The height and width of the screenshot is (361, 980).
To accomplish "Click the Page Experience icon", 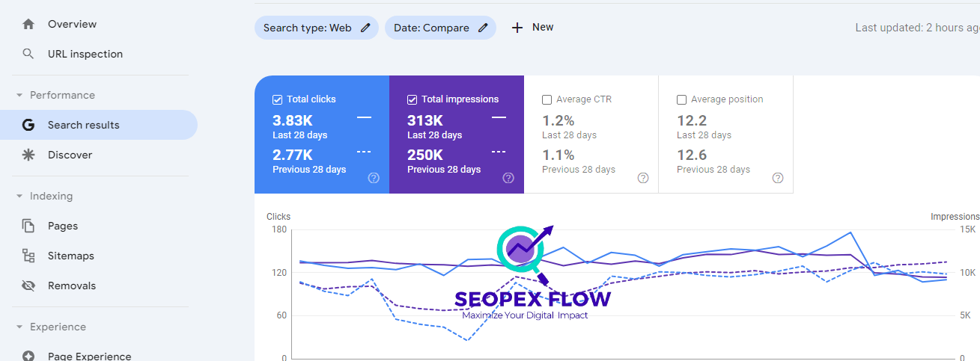I will click(28, 357).
